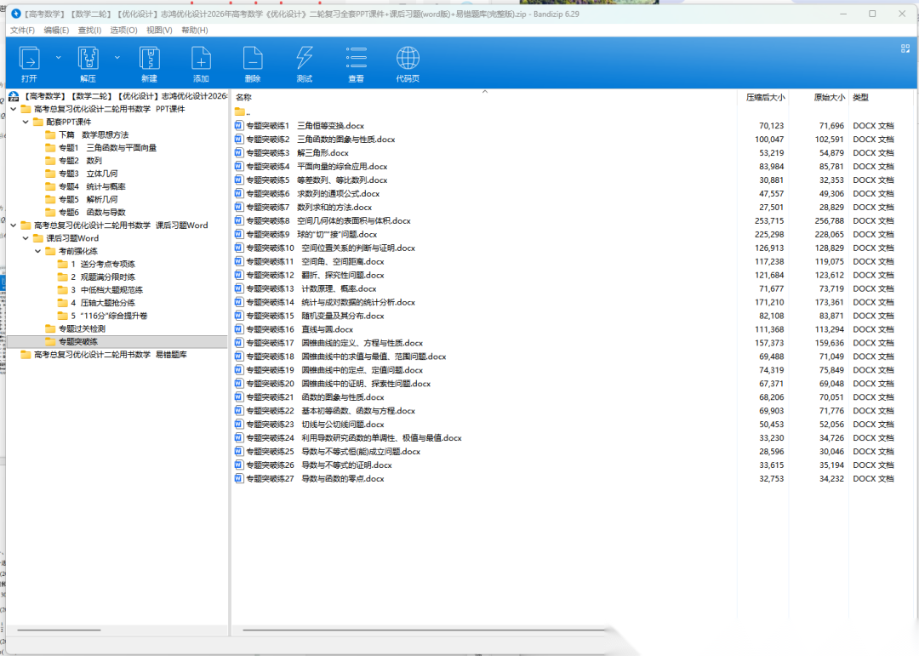Click the 查看 (View) toolbar icon
919x656 pixels.
click(356, 62)
